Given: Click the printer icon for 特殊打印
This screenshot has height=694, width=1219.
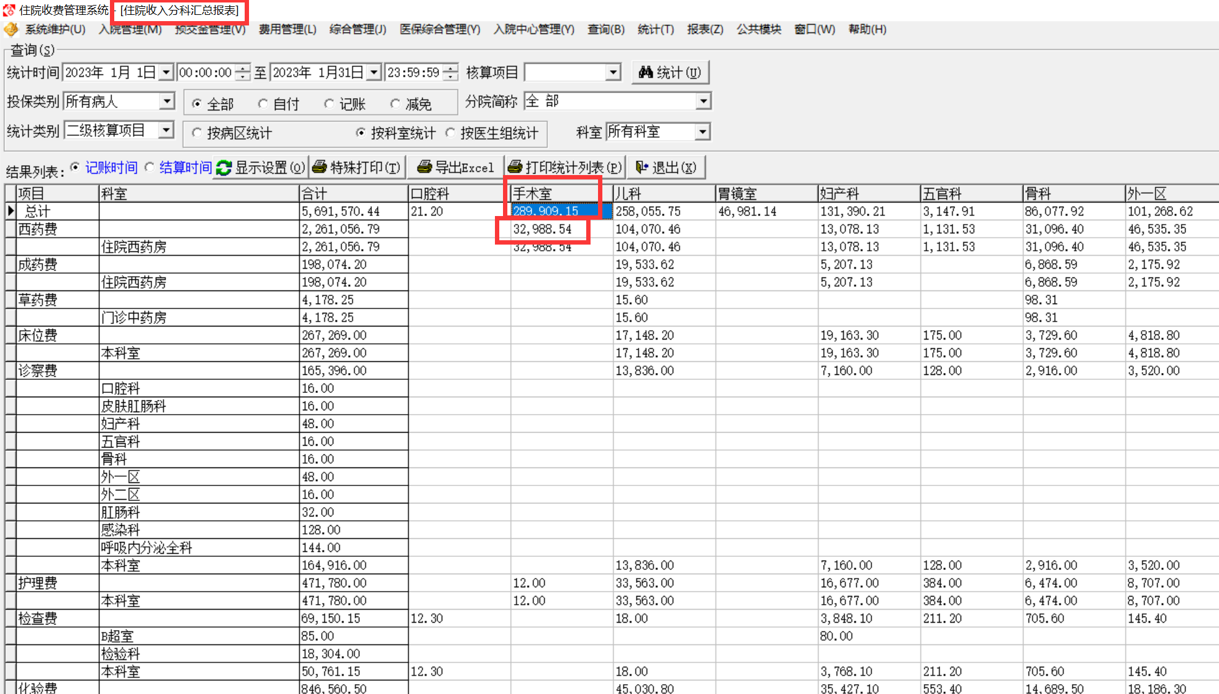Looking at the screenshot, I should tap(320, 167).
